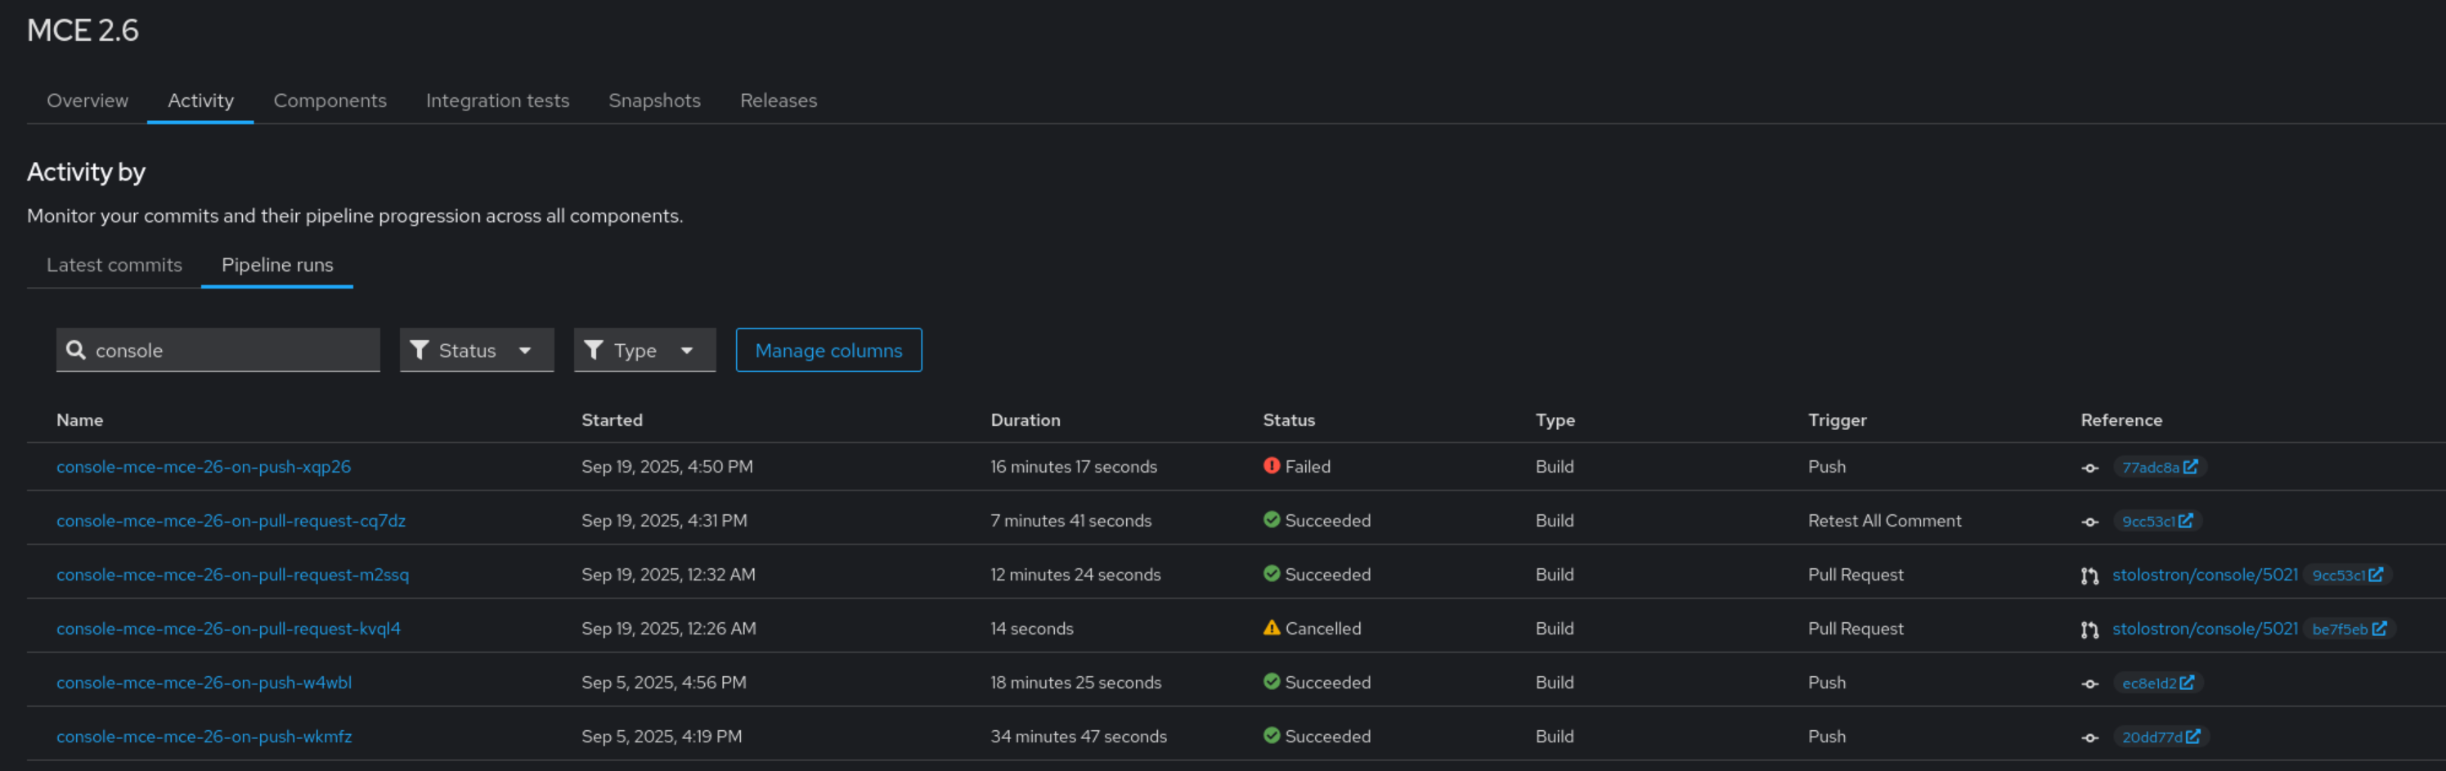Click the commit icon beside ec8e1d2
This screenshot has height=771, width=2446.
pos(2089,684)
